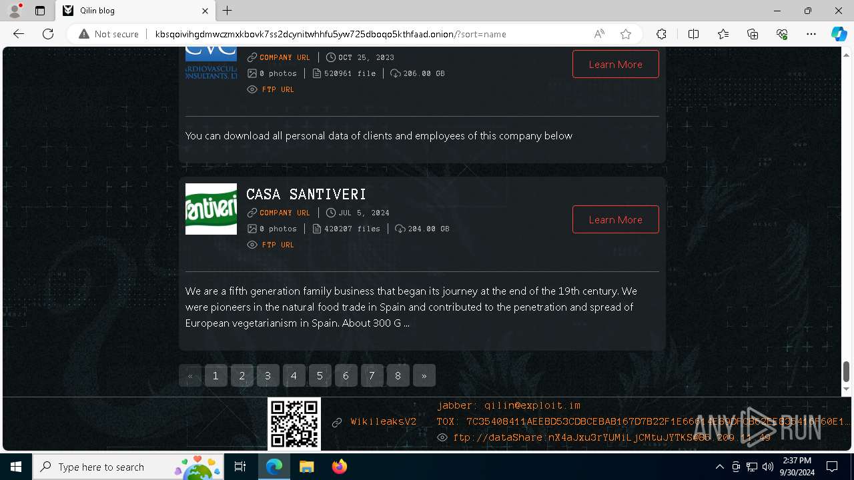Open browser Collections
The height and width of the screenshot is (480, 854).
pyautogui.click(x=753, y=34)
